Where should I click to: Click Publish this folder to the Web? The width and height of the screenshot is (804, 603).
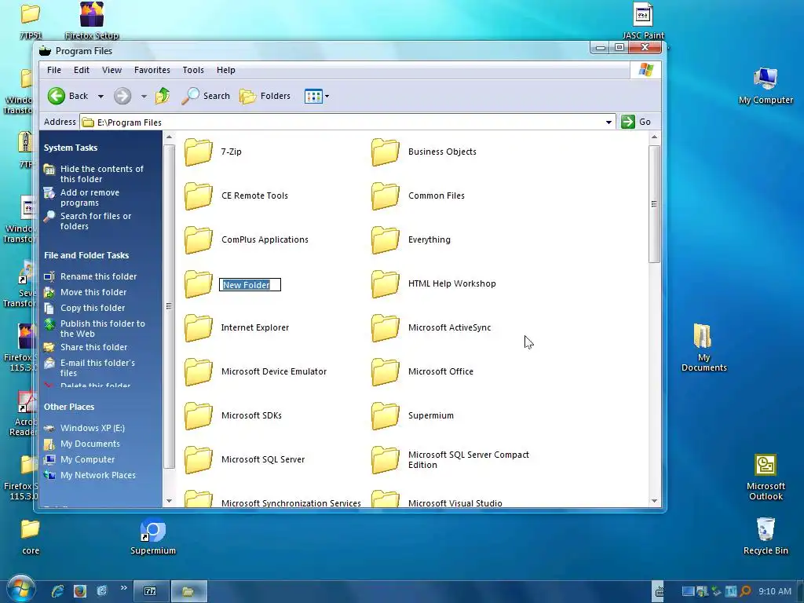tap(103, 329)
